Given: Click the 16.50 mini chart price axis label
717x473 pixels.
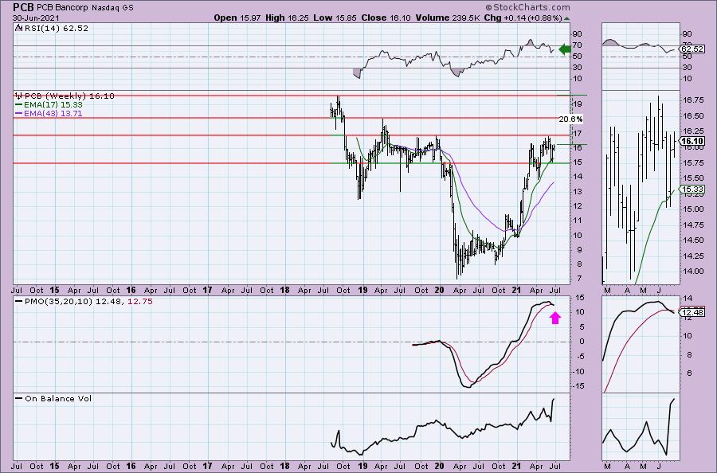Looking at the screenshot, I should (x=693, y=116).
